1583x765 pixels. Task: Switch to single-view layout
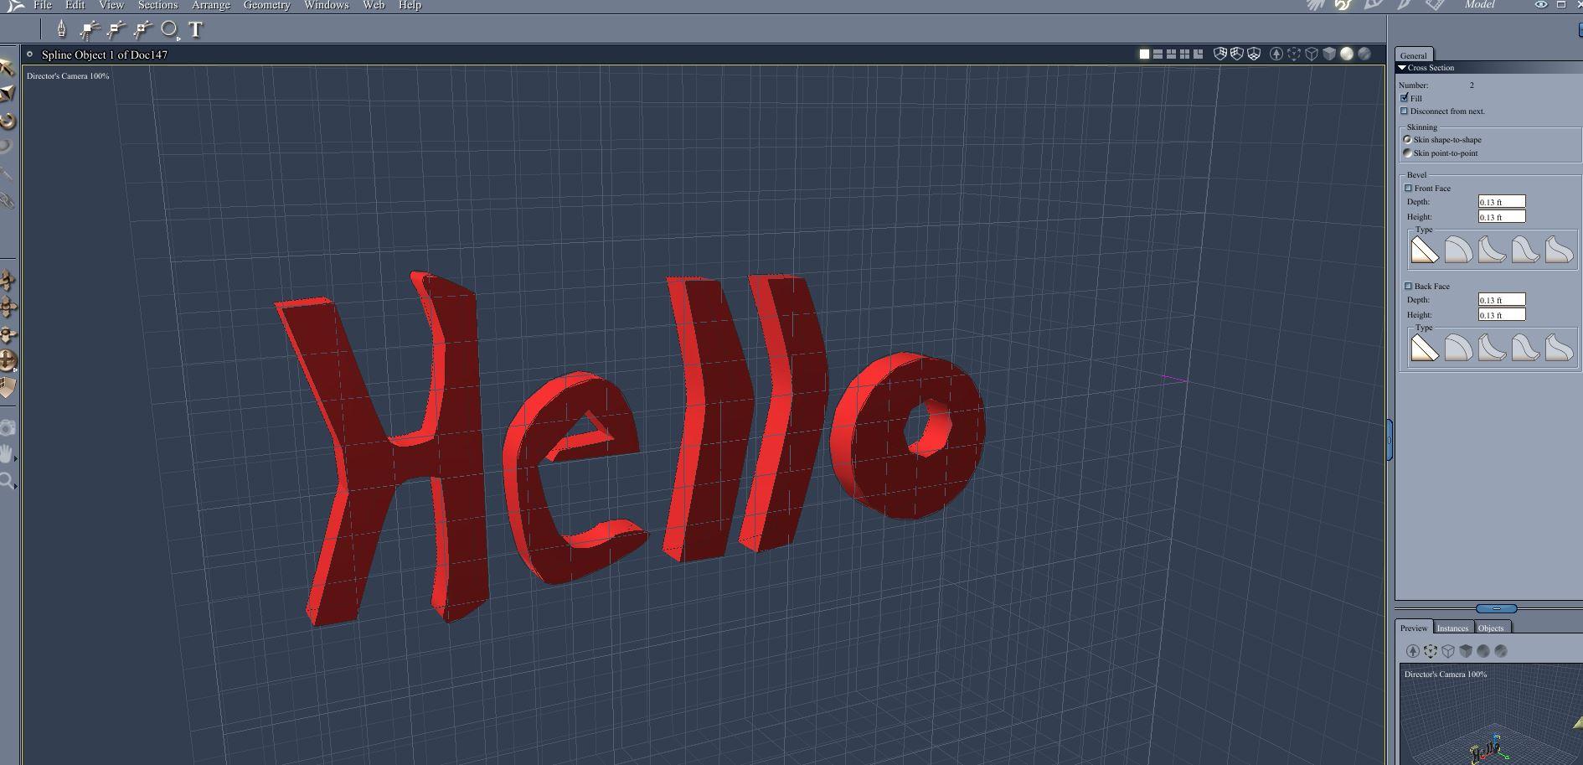click(x=1144, y=54)
